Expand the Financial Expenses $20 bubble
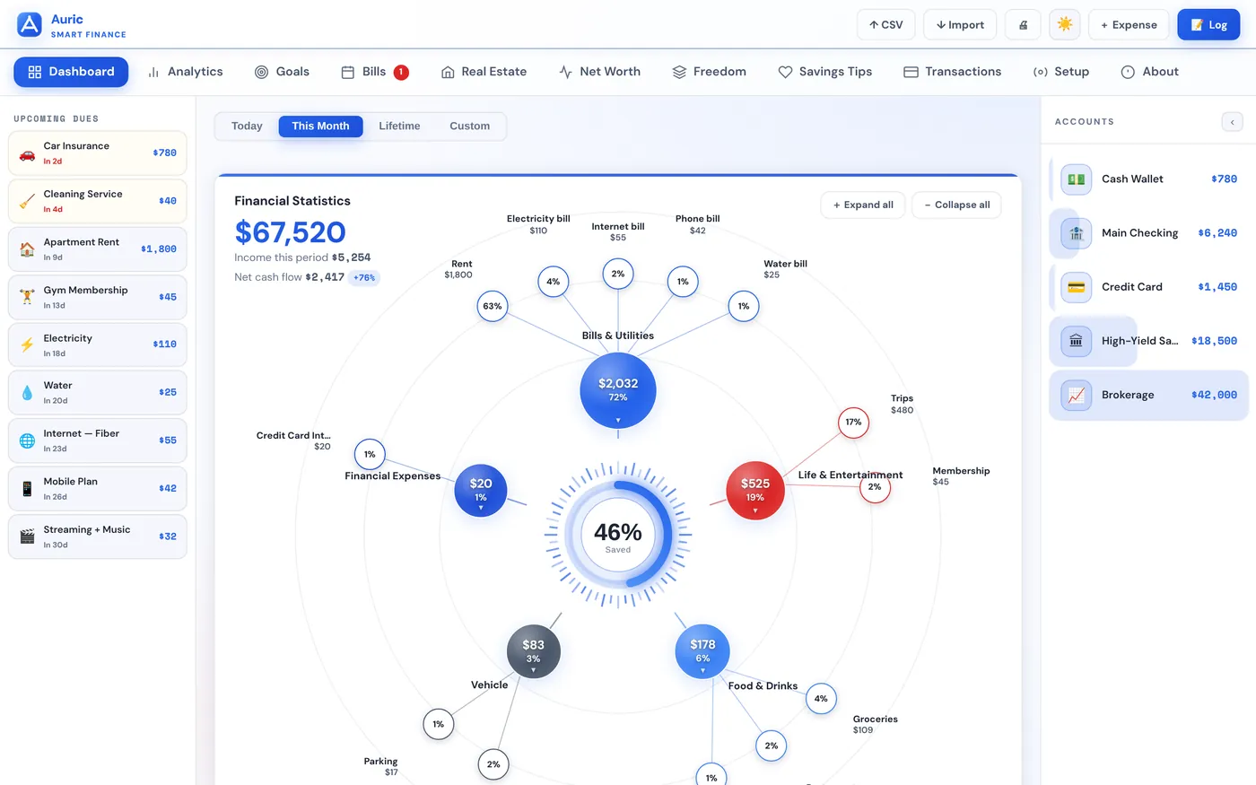 tap(481, 491)
